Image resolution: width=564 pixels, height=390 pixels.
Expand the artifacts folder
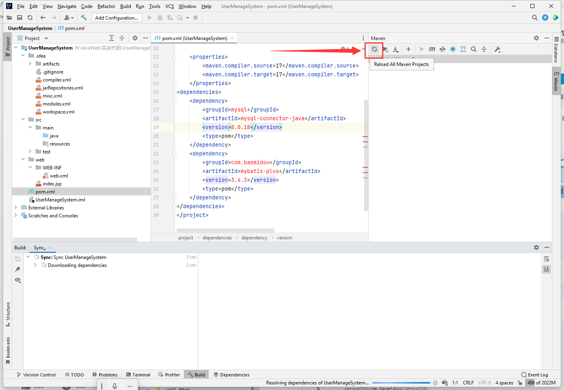30,64
